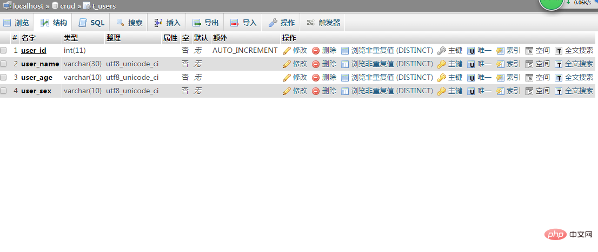
Task: Click the 唯一 icon for user_sex row
Action: (471, 91)
